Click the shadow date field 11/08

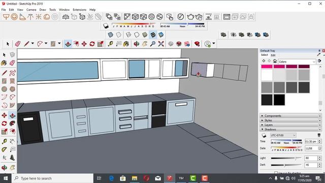[311, 148]
